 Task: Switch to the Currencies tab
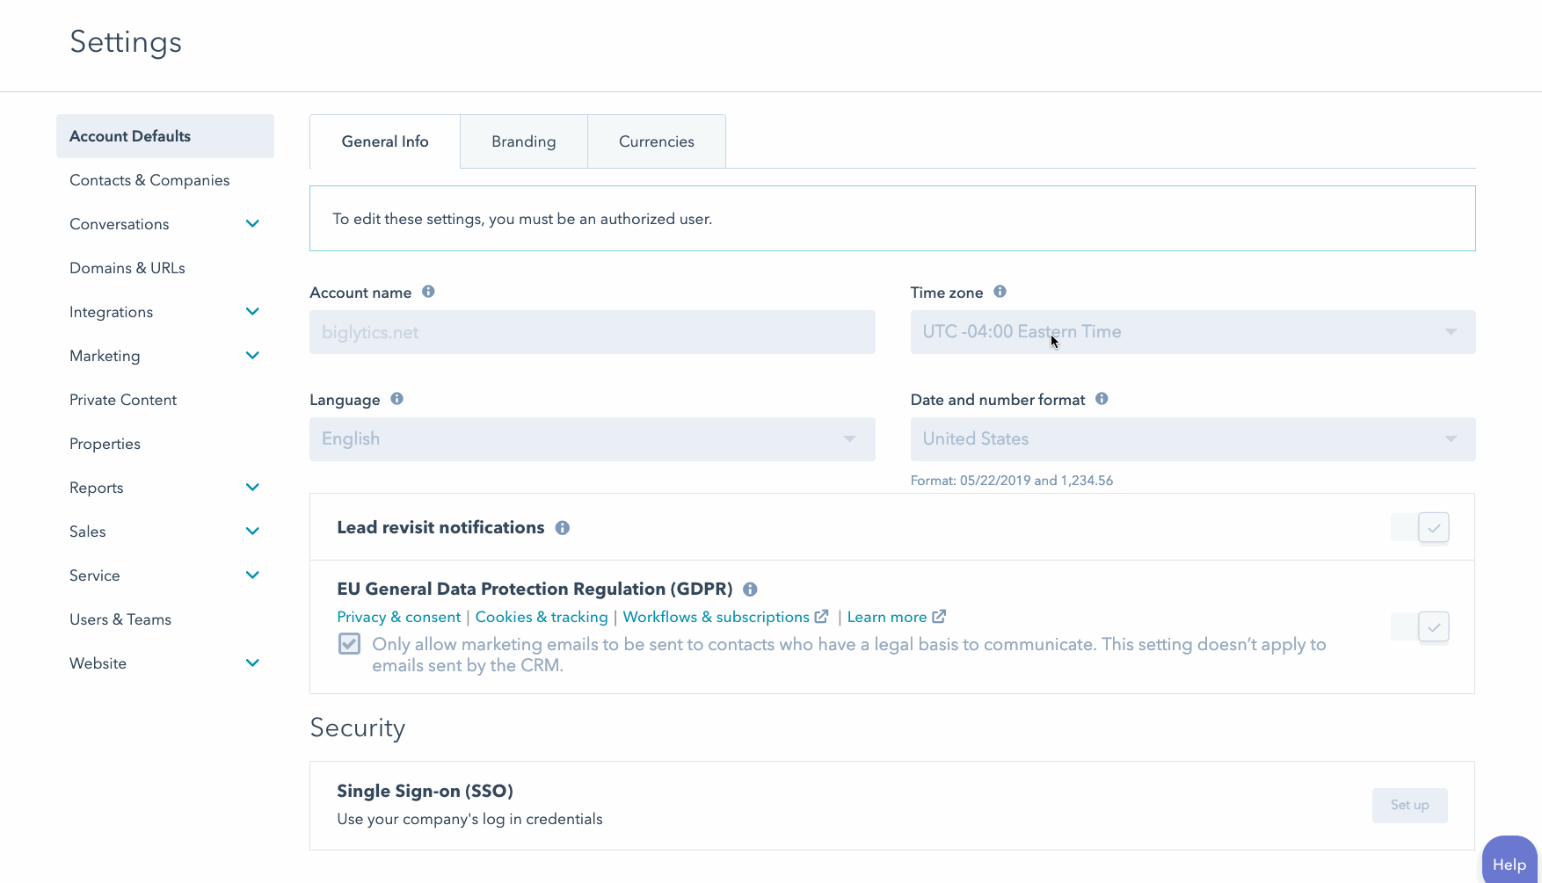656,141
